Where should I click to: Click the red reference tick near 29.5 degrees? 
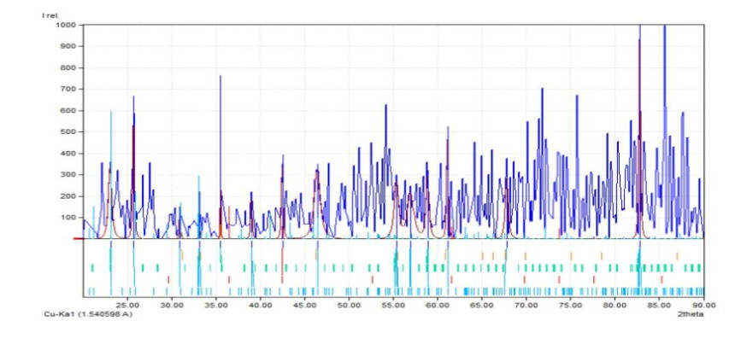(168, 279)
